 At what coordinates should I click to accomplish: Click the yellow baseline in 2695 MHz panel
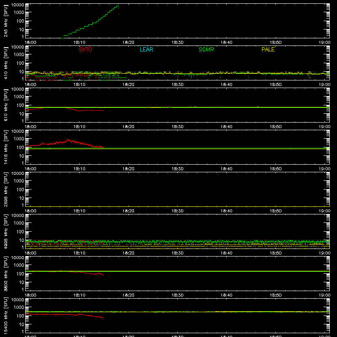click(x=177, y=206)
